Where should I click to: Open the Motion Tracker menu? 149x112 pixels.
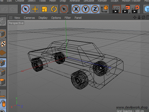pos(131,1)
